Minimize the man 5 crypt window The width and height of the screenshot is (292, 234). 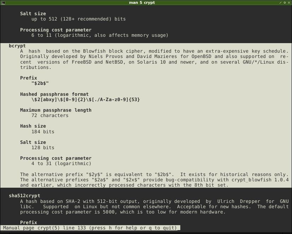click(x=280, y=2)
